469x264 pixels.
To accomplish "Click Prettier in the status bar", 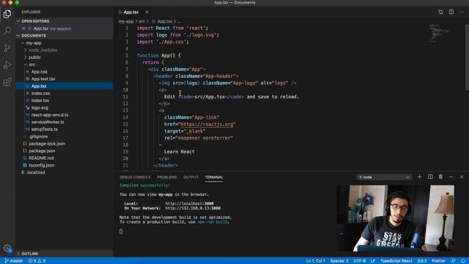I will tap(438, 261).
